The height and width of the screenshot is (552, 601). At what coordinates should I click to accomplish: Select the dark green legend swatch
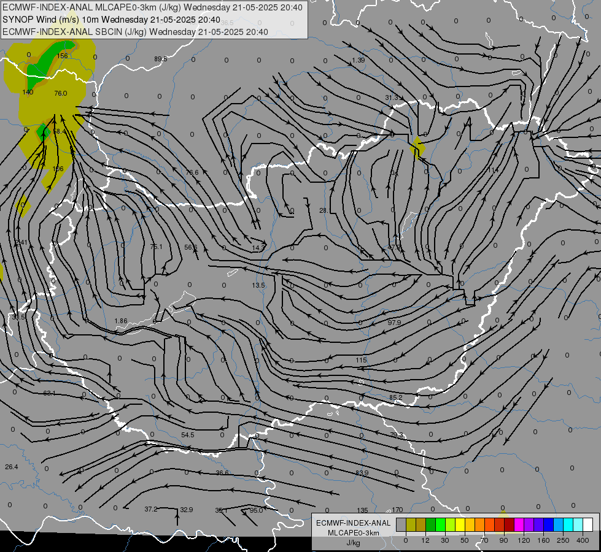[430, 524]
